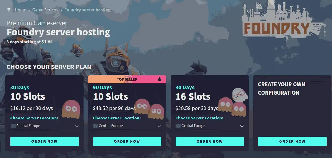Image resolution: width=332 pixels, height=158 pixels.
Task: Select the Top Seller banner
Action: (x=127, y=79)
